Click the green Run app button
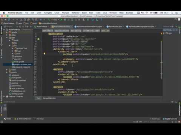 pyautogui.click(x=61, y=19)
